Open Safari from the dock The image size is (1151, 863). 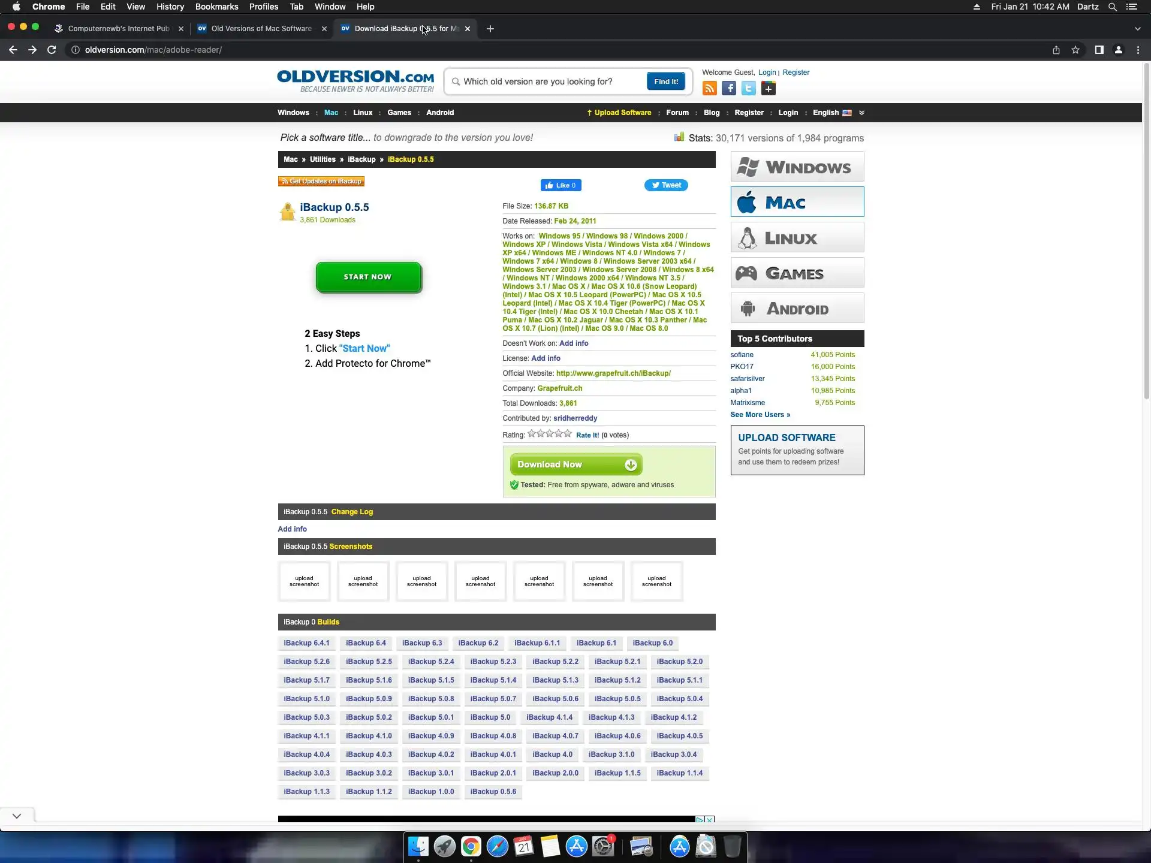tap(497, 846)
